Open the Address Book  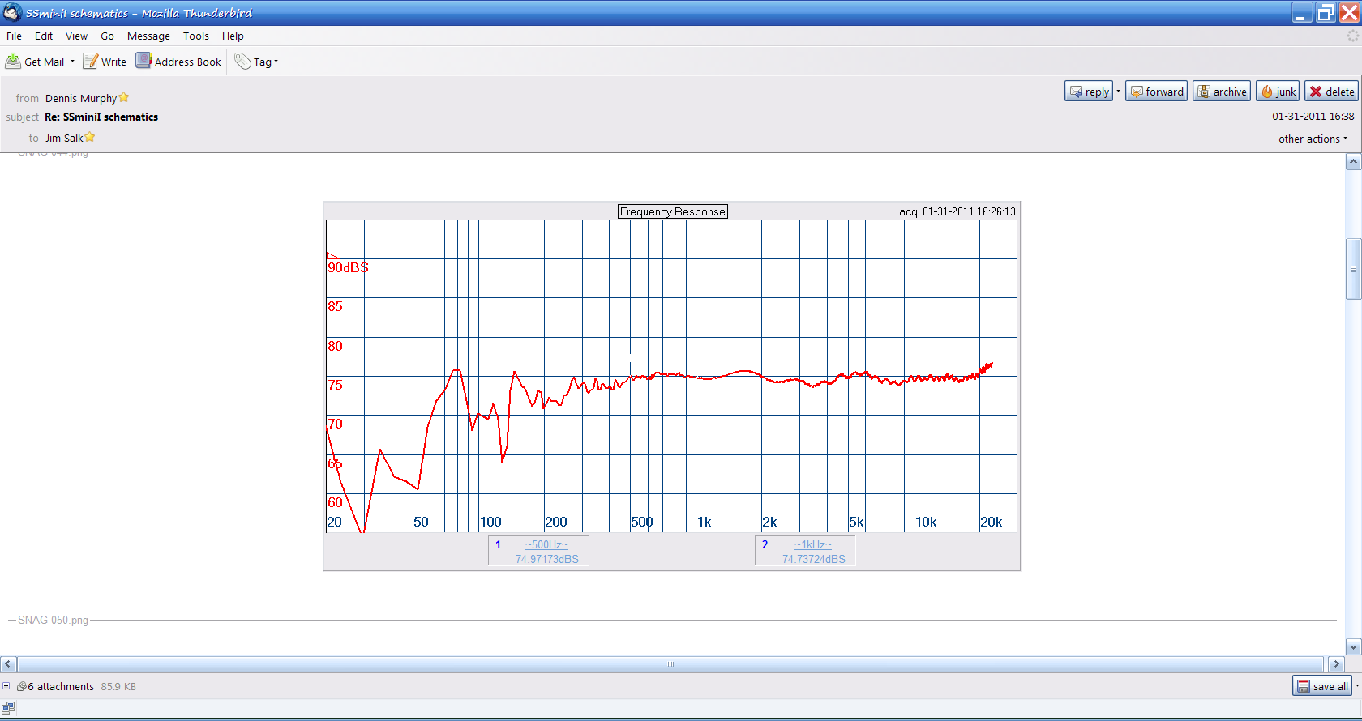(x=178, y=62)
